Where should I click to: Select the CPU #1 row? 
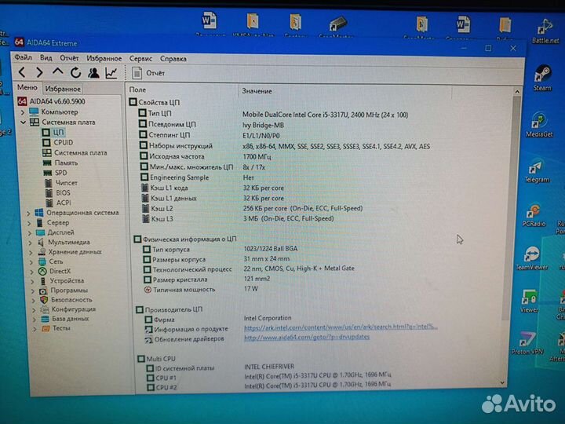click(268, 377)
